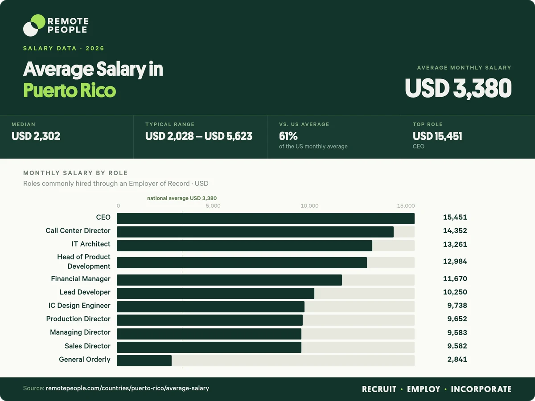Click the 'INCORPORATE' footer text
This screenshot has width=535, height=401.
click(481, 389)
